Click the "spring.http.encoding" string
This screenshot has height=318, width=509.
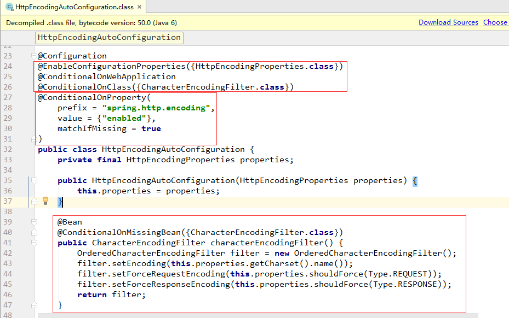[x=156, y=108]
